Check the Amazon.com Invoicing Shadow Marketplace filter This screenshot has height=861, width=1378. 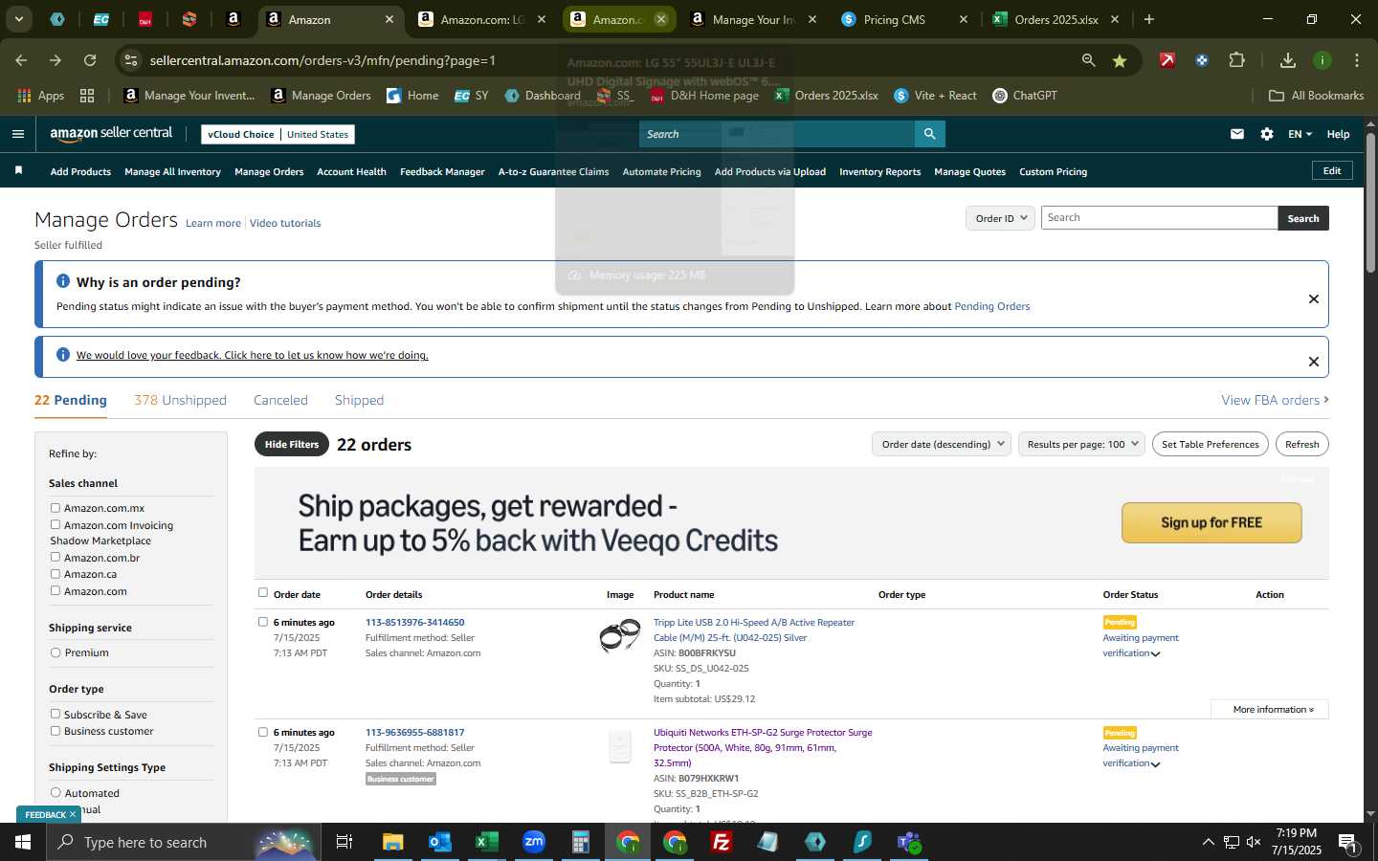(56, 524)
